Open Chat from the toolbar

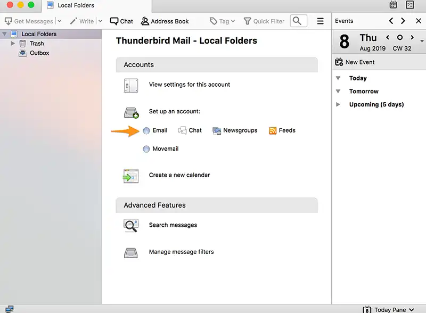pos(121,21)
